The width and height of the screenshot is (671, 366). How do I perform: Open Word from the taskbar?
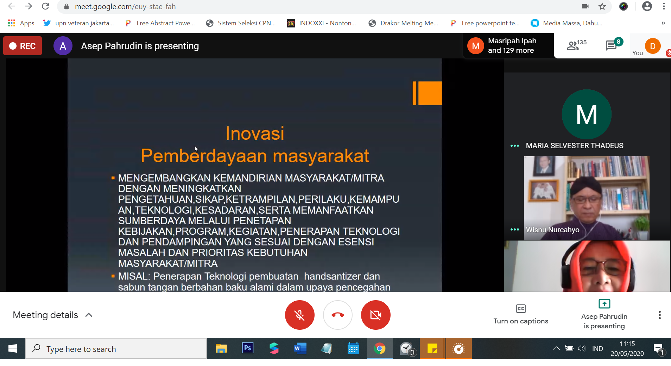click(300, 348)
